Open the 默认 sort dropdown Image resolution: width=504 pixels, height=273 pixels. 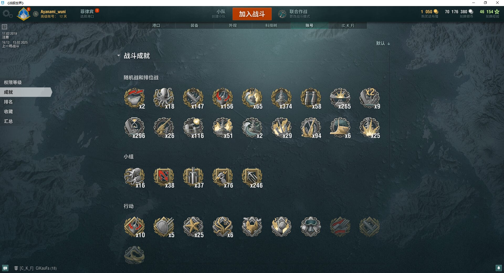pos(383,43)
